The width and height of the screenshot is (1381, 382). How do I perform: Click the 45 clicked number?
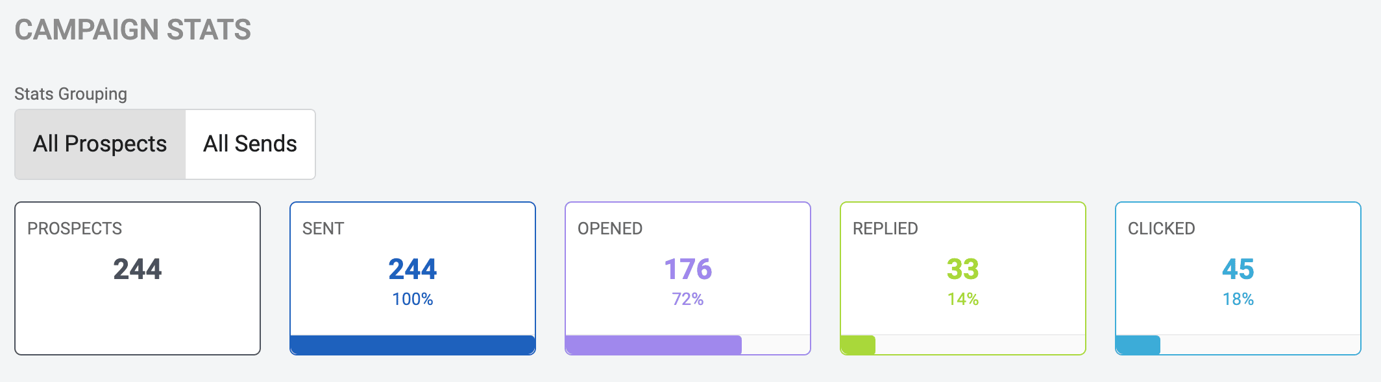(1238, 269)
